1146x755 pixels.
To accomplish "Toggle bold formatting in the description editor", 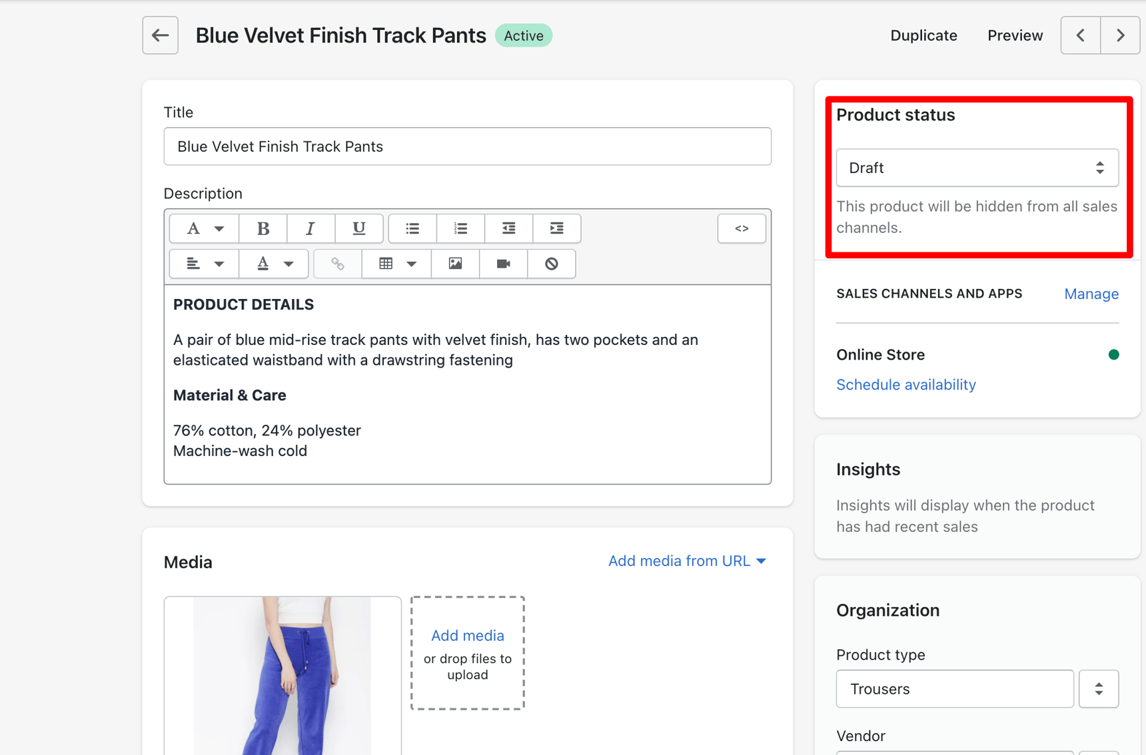I will (x=263, y=228).
